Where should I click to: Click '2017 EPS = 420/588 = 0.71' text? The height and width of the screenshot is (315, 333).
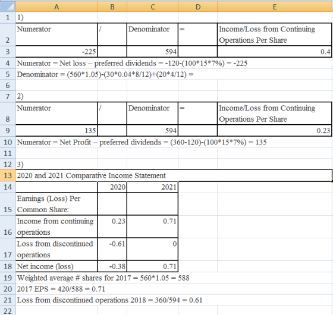pos(61,289)
